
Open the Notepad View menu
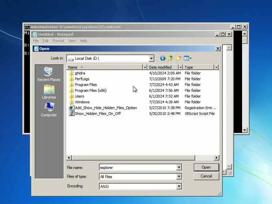pos(72,41)
